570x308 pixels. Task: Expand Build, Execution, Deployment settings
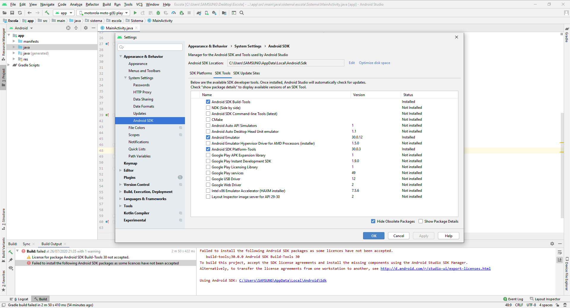(121, 191)
